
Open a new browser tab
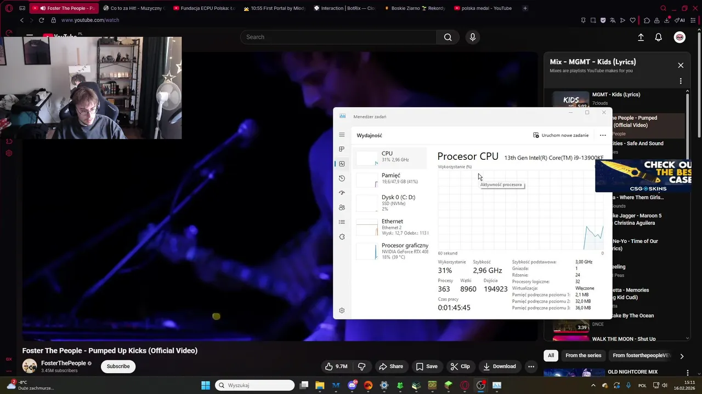tap(525, 8)
